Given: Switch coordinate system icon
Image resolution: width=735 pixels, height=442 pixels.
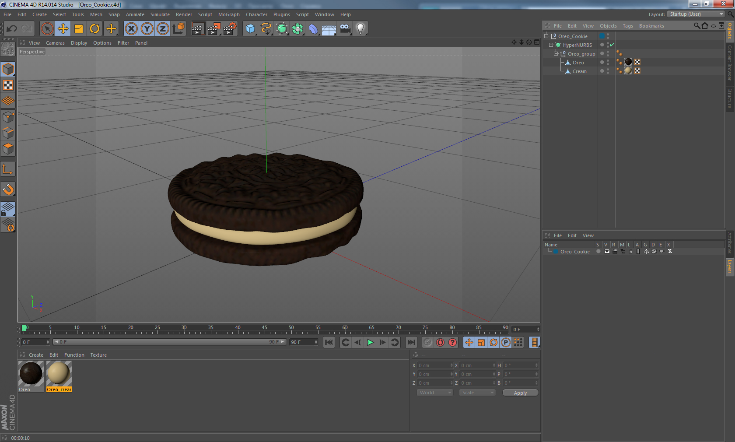Looking at the screenshot, I should [x=178, y=29].
